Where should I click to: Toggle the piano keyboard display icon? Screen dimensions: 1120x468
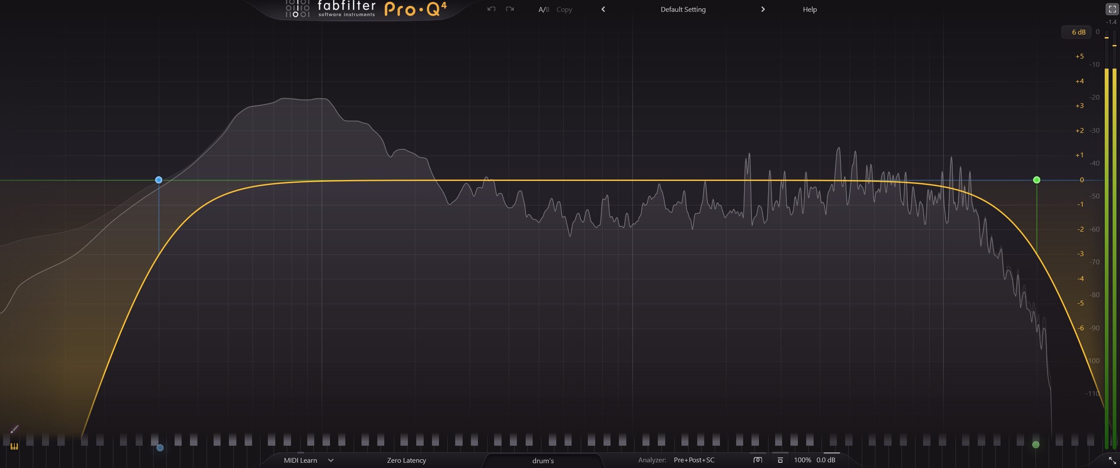click(14, 446)
